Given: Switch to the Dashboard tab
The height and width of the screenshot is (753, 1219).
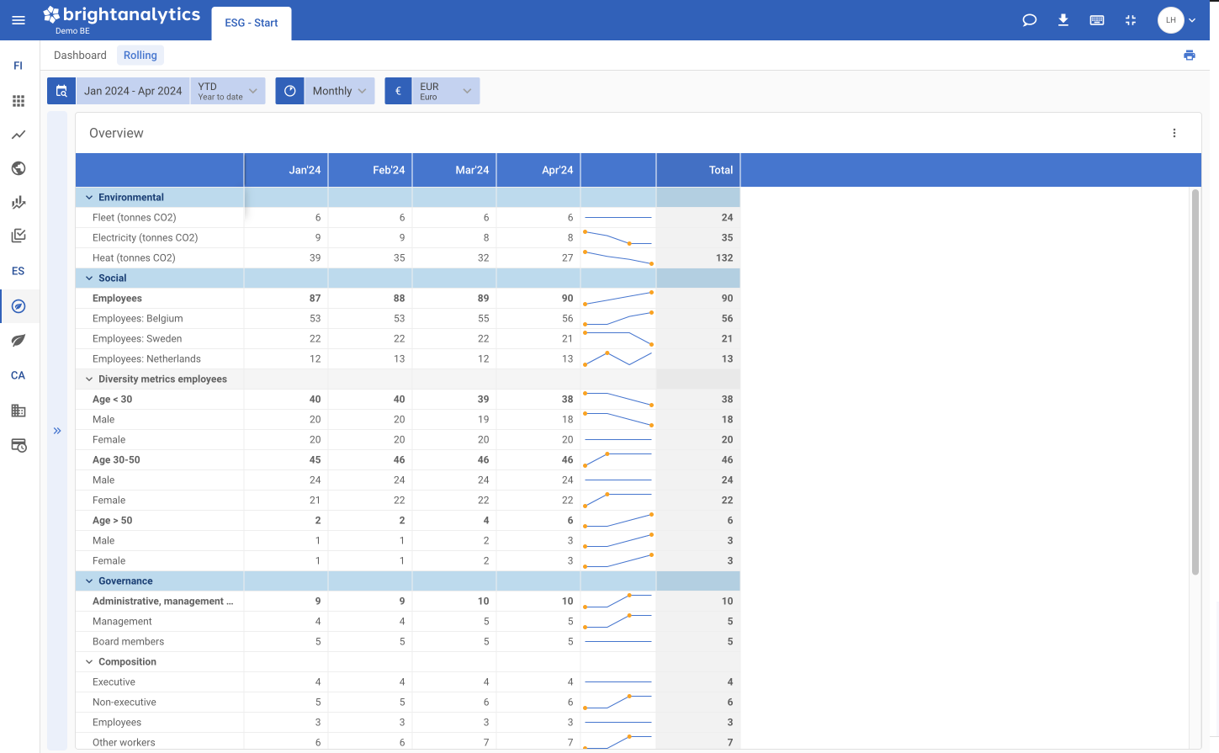Looking at the screenshot, I should pyautogui.click(x=80, y=55).
